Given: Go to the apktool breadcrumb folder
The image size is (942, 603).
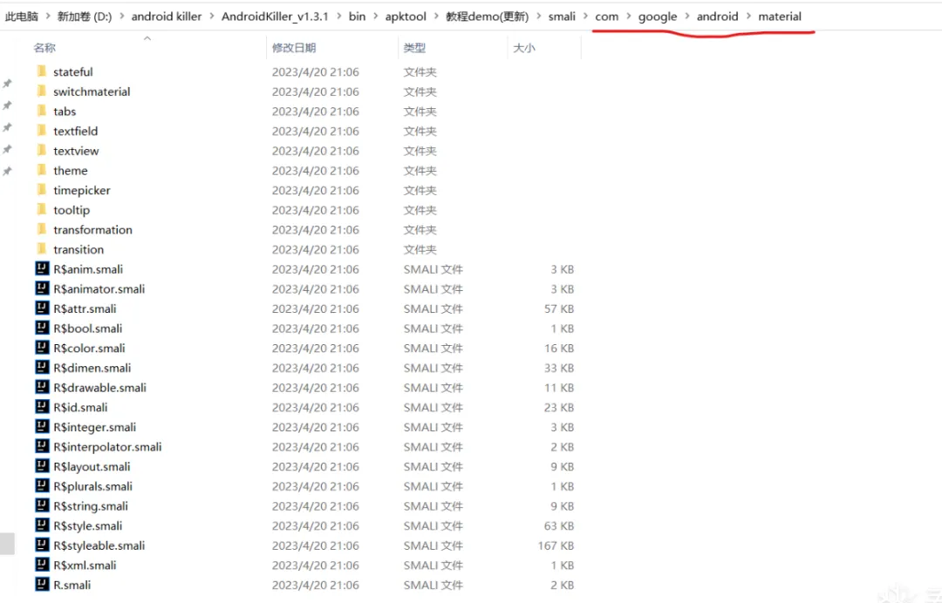Looking at the screenshot, I should (406, 17).
